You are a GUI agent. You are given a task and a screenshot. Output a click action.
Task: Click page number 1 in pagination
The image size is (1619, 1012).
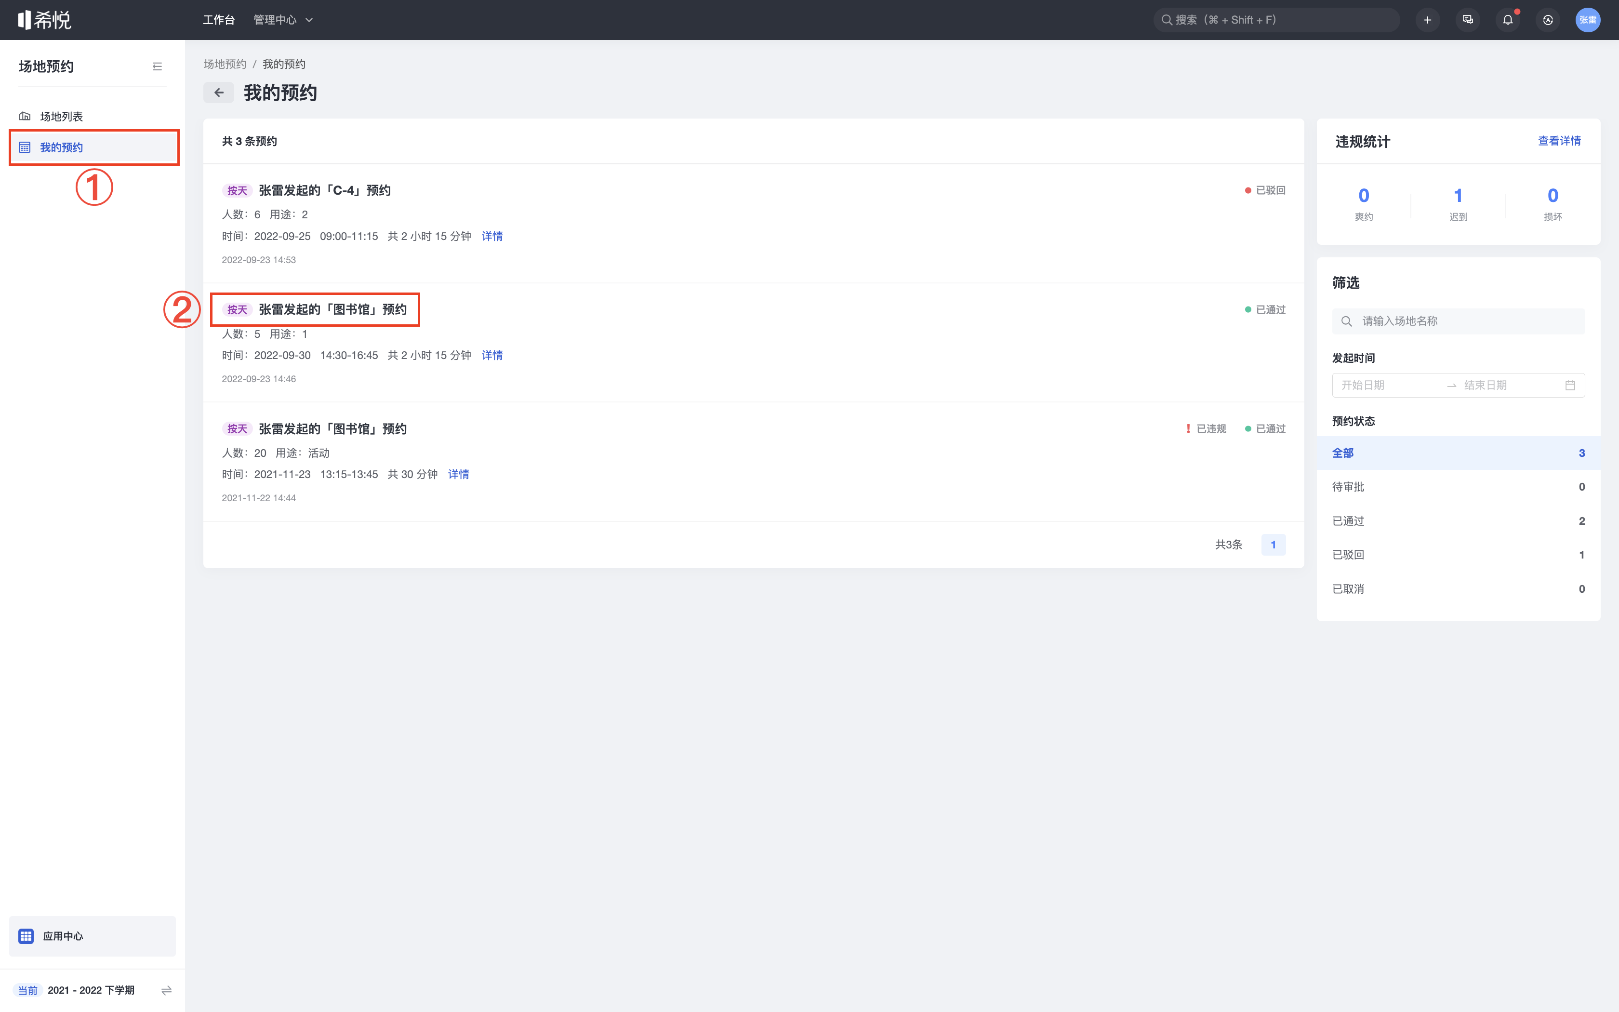(x=1273, y=545)
